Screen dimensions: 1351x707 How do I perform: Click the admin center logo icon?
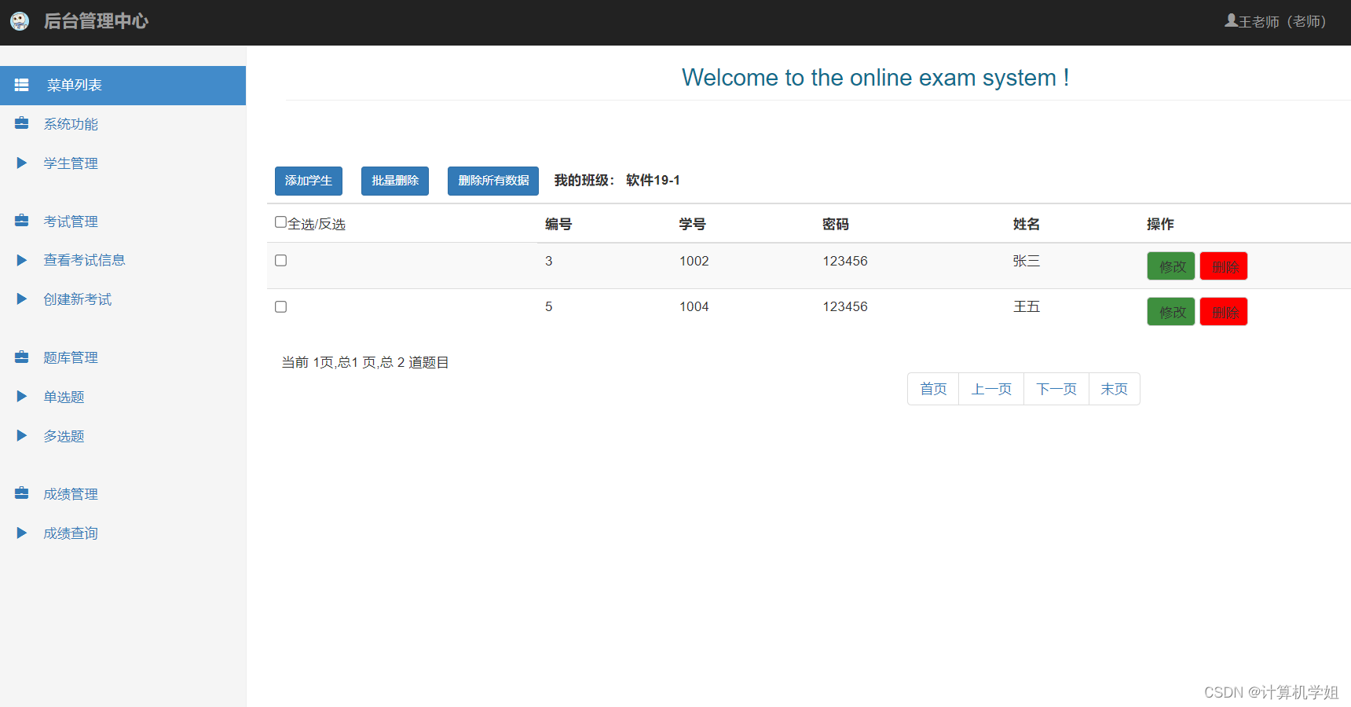[20, 21]
